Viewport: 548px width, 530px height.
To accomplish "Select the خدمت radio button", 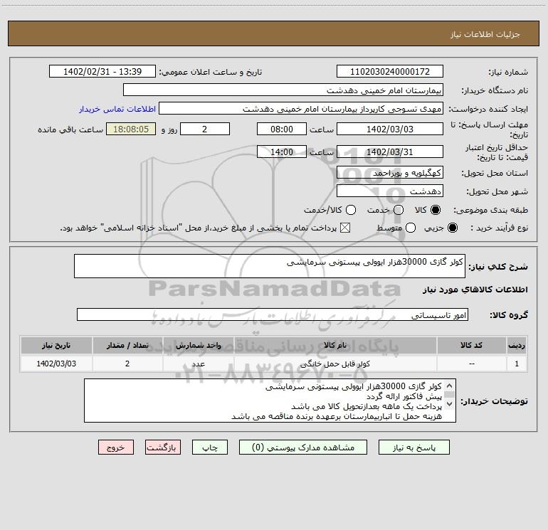I will 399,210.
